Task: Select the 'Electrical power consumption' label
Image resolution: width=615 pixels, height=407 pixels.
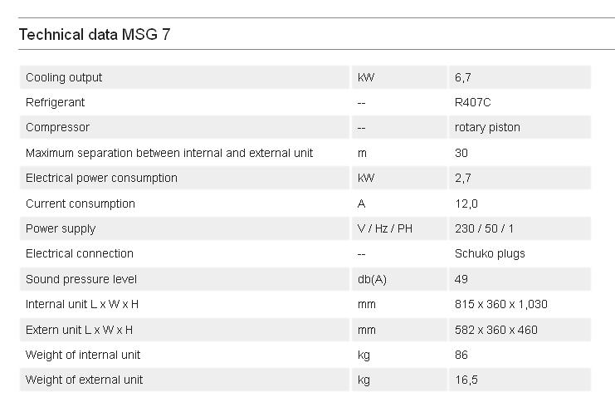Action: tap(101, 178)
